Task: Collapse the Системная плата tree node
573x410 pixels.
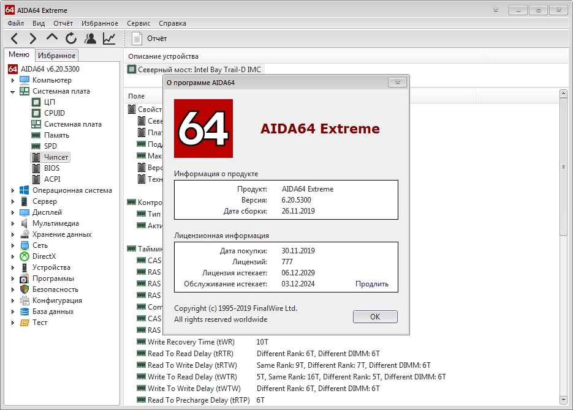Action: click(x=13, y=92)
